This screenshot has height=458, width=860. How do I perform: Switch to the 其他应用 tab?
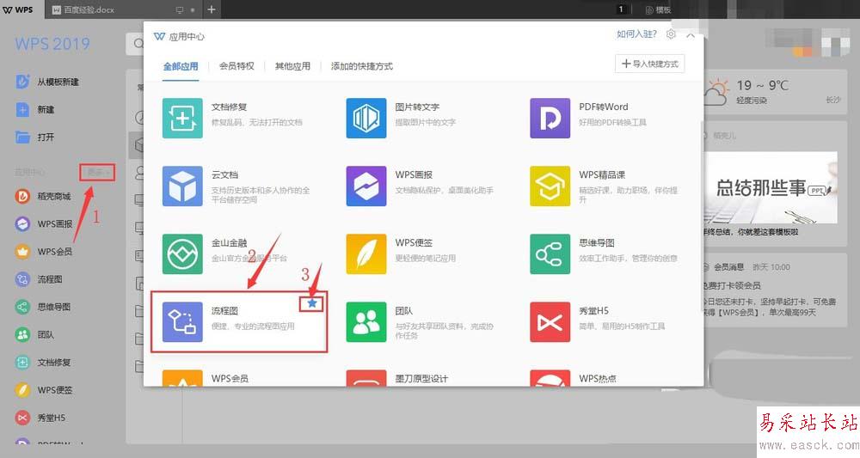click(x=292, y=66)
